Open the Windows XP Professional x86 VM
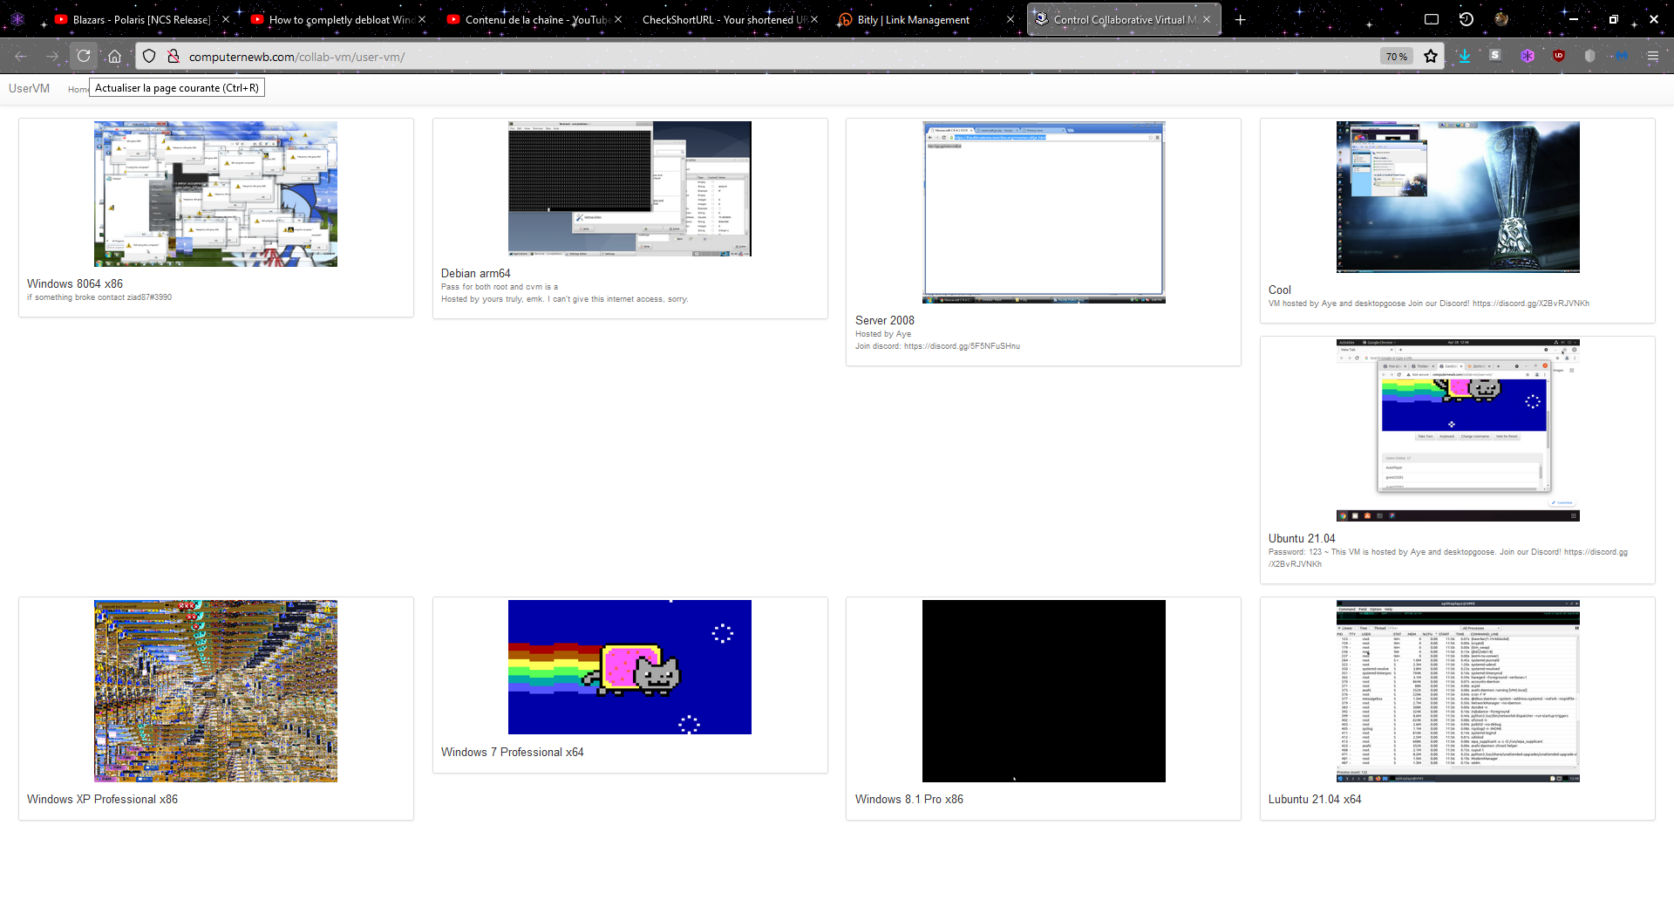This screenshot has height=907, width=1674. point(215,691)
